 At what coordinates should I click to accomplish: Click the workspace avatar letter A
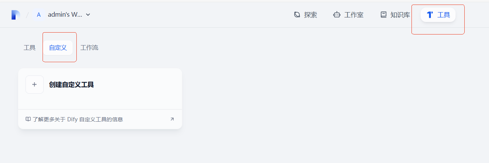(39, 15)
